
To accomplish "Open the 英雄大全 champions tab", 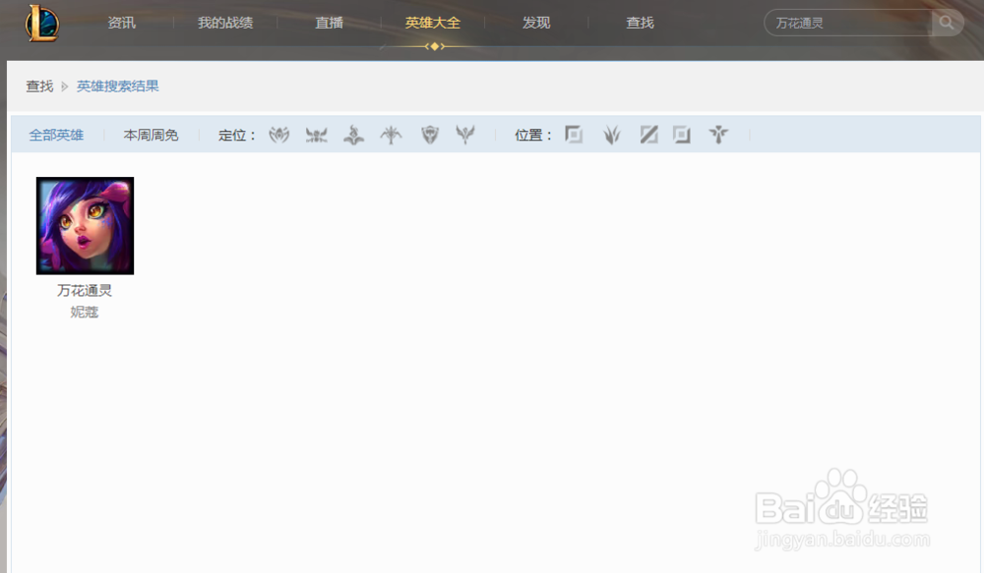I will pyautogui.click(x=432, y=24).
